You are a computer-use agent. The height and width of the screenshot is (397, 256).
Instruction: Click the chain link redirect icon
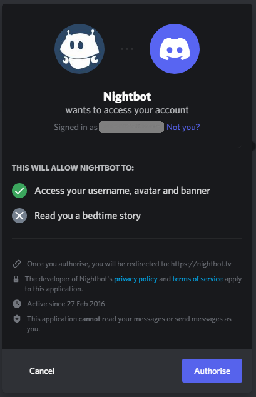(x=17, y=264)
